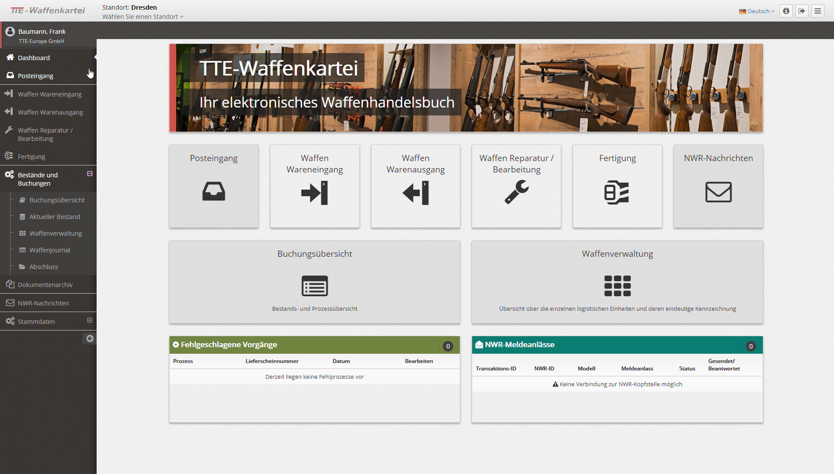The height and width of the screenshot is (474, 834).
Task: Collapse the sidebar with the arrow icon
Action: pyautogui.click(x=90, y=338)
